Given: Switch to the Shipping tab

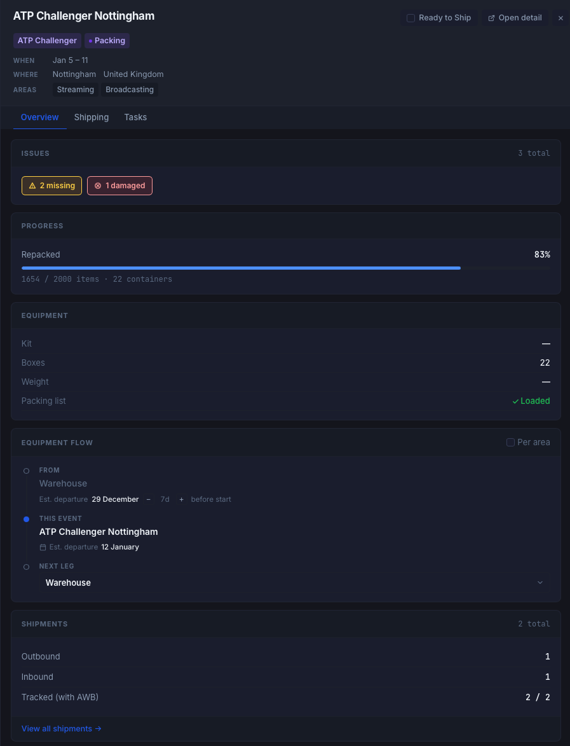Looking at the screenshot, I should (91, 117).
